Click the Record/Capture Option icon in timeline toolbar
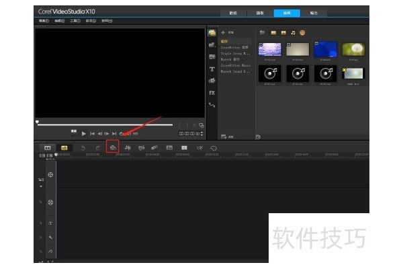This screenshot has height=269, width=403. click(113, 147)
